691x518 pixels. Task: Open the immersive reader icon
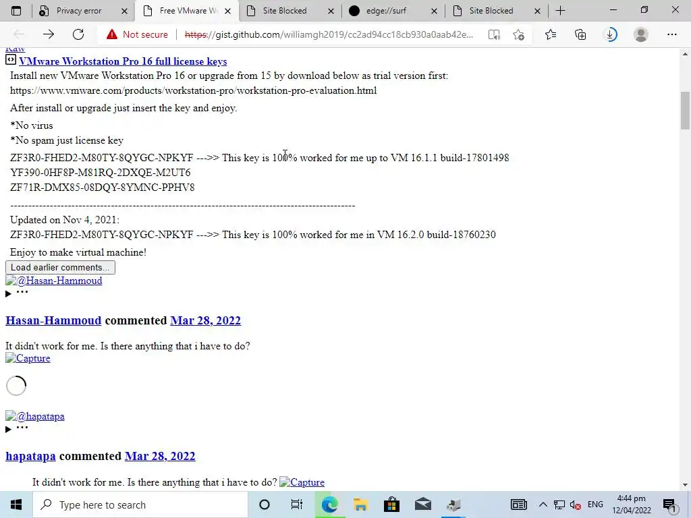pyautogui.click(x=494, y=34)
